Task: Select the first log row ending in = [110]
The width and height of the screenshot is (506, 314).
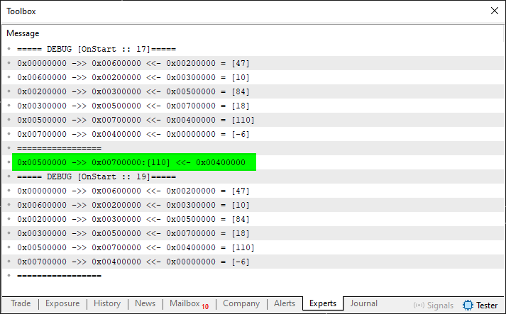Action: (253, 120)
